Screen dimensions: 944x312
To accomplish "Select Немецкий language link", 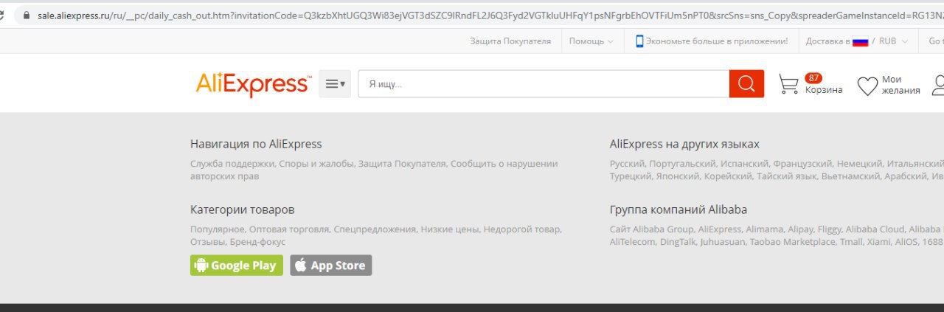I will point(860,164).
